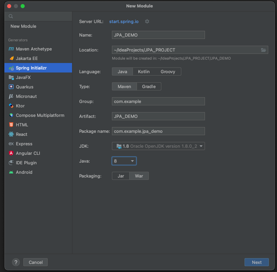Select the Angular CLI generator label
The image size is (277, 272).
(x=28, y=153)
